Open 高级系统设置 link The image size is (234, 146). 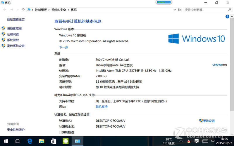click(16, 46)
